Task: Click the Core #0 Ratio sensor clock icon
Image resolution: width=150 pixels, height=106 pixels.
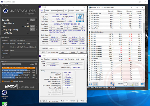Action: (x=89, y=16)
